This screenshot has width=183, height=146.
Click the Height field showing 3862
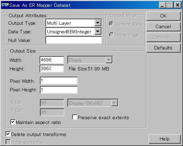tap(52, 69)
